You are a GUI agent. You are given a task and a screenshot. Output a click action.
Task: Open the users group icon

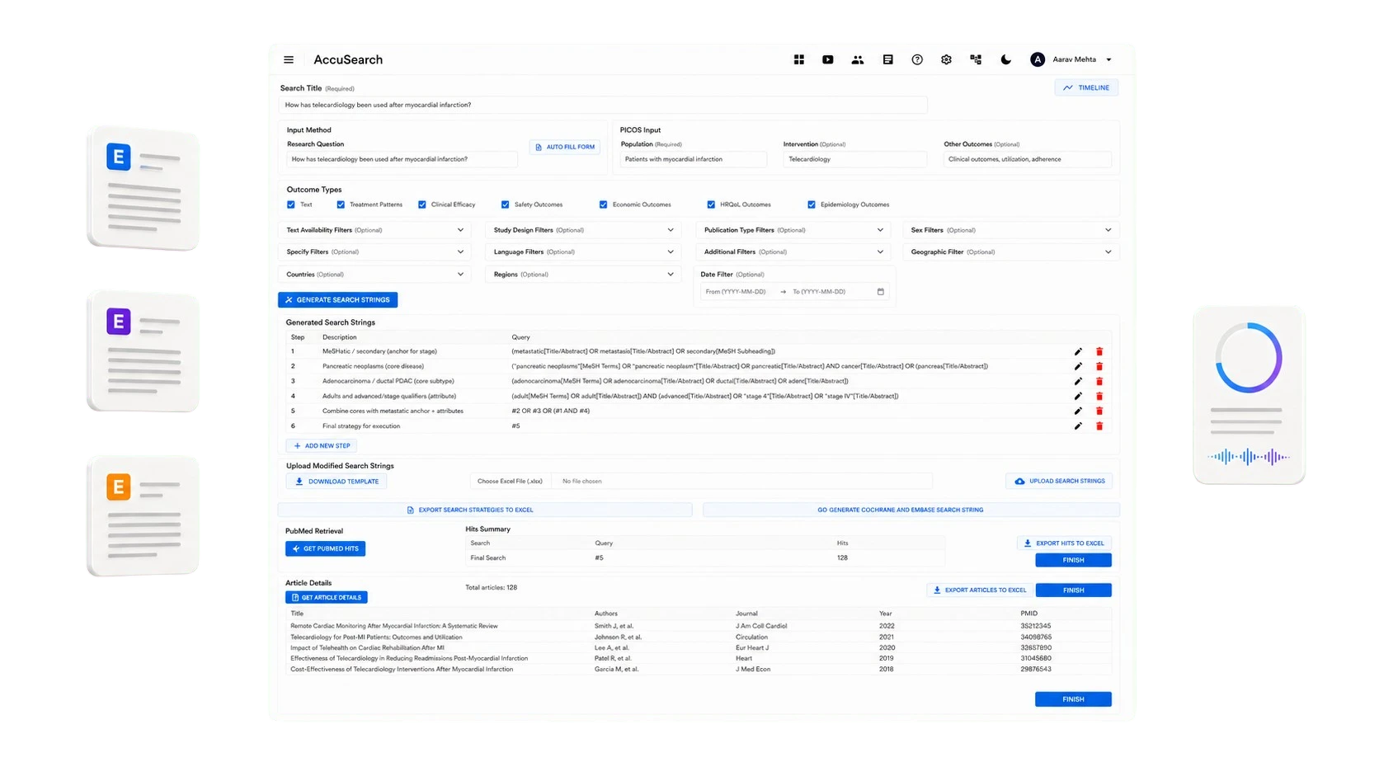(x=858, y=59)
